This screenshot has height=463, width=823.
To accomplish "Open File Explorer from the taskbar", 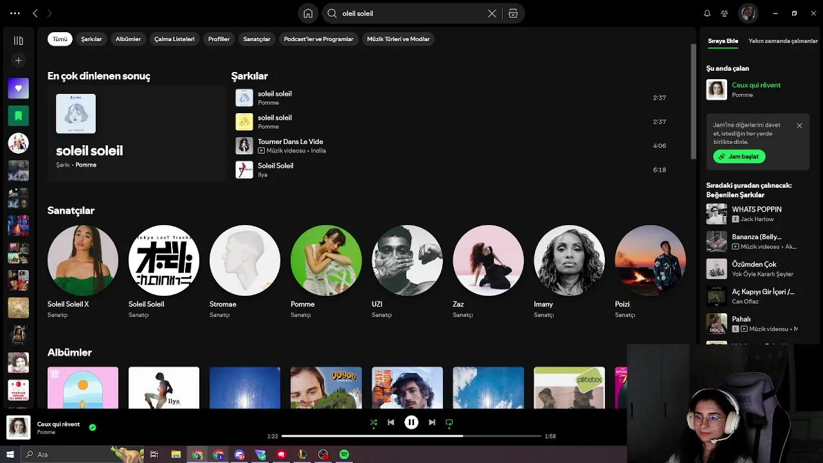I will [x=176, y=455].
